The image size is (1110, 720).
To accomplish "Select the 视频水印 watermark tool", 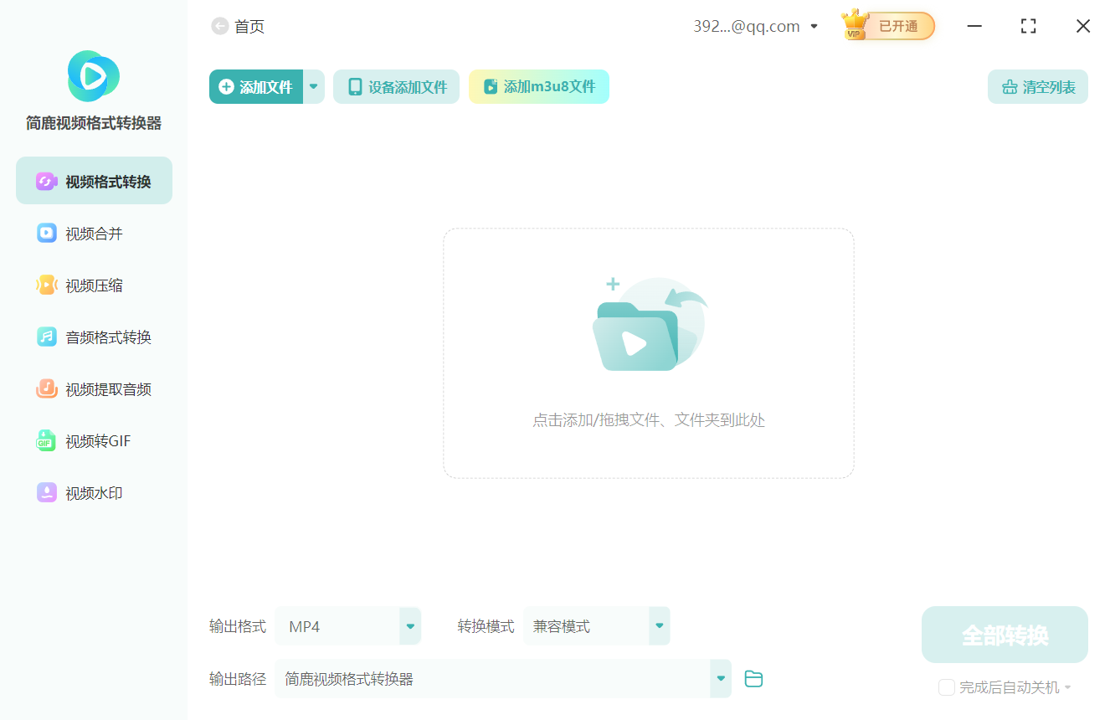I will coord(94,492).
